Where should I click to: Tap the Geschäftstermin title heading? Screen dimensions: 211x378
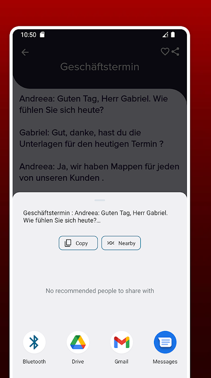pos(100,67)
